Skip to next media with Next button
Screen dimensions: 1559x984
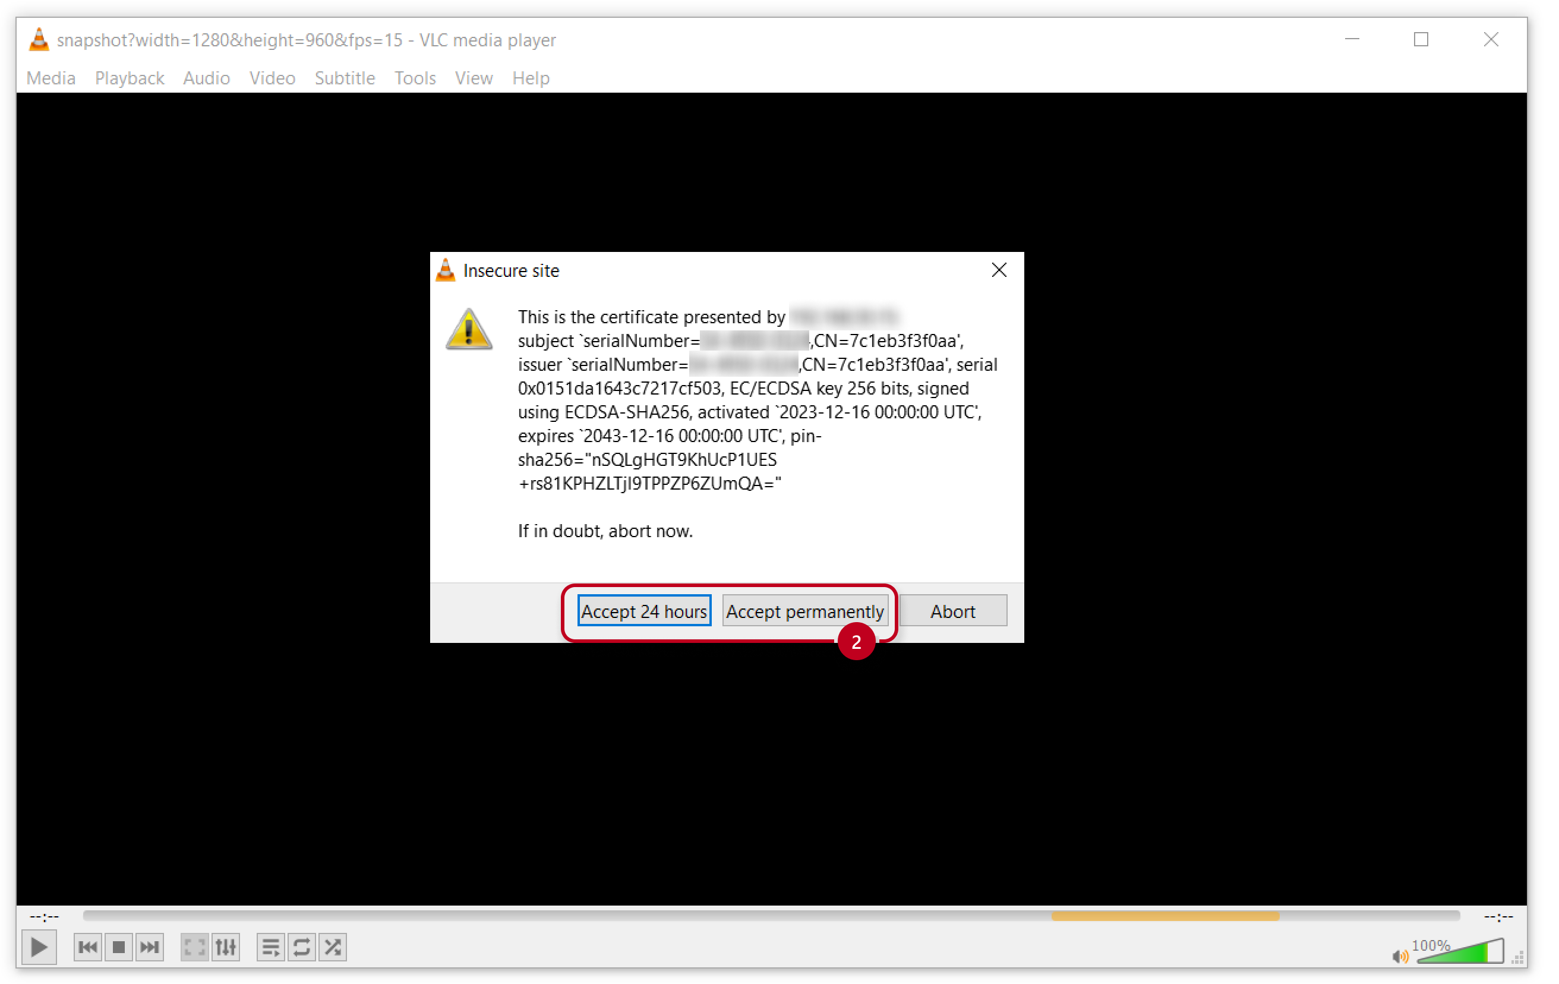pyautogui.click(x=150, y=947)
